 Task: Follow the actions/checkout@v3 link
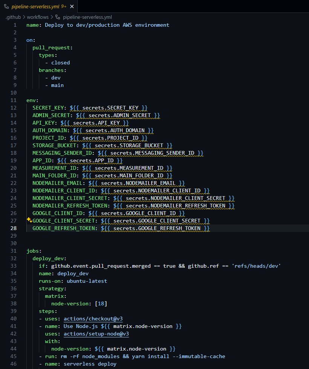pos(93,319)
